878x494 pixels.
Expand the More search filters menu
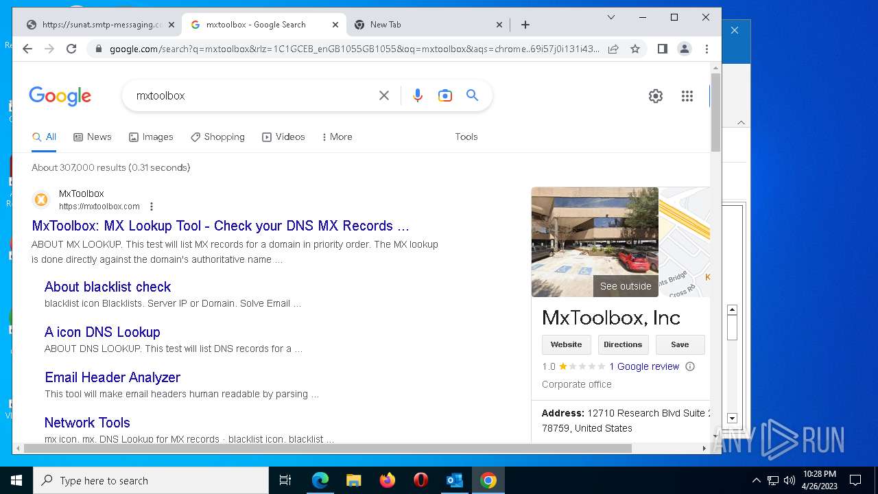(x=337, y=137)
